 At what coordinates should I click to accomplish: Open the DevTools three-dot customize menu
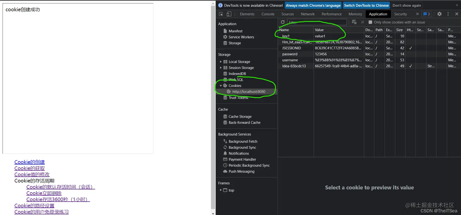448,14
